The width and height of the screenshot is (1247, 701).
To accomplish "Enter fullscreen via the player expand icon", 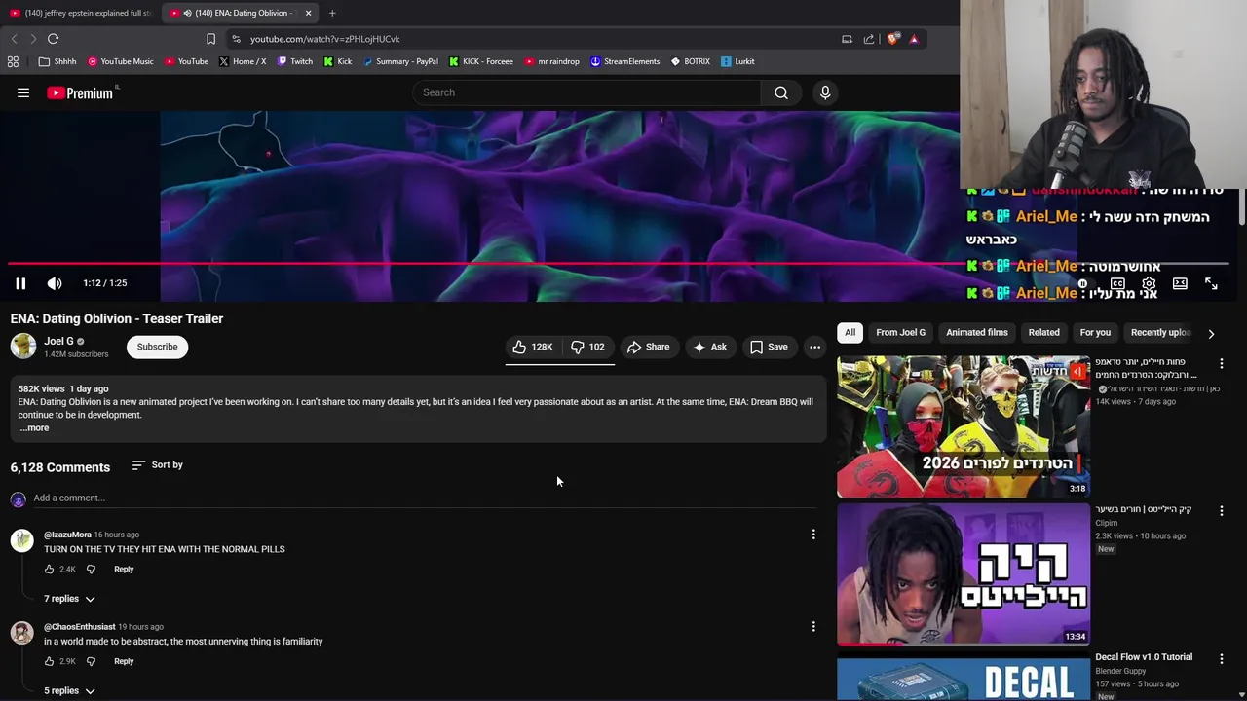I will pyautogui.click(x=1211, y=283).
